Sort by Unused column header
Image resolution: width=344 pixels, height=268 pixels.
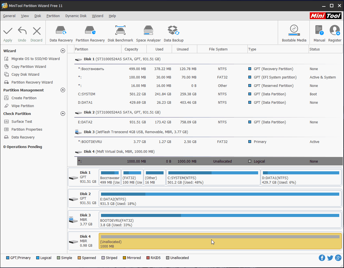pyautogui.click(x=184, y=49)
